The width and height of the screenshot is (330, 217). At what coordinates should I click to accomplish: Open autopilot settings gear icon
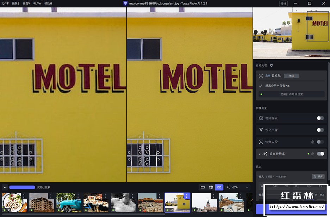click(271, 65)
